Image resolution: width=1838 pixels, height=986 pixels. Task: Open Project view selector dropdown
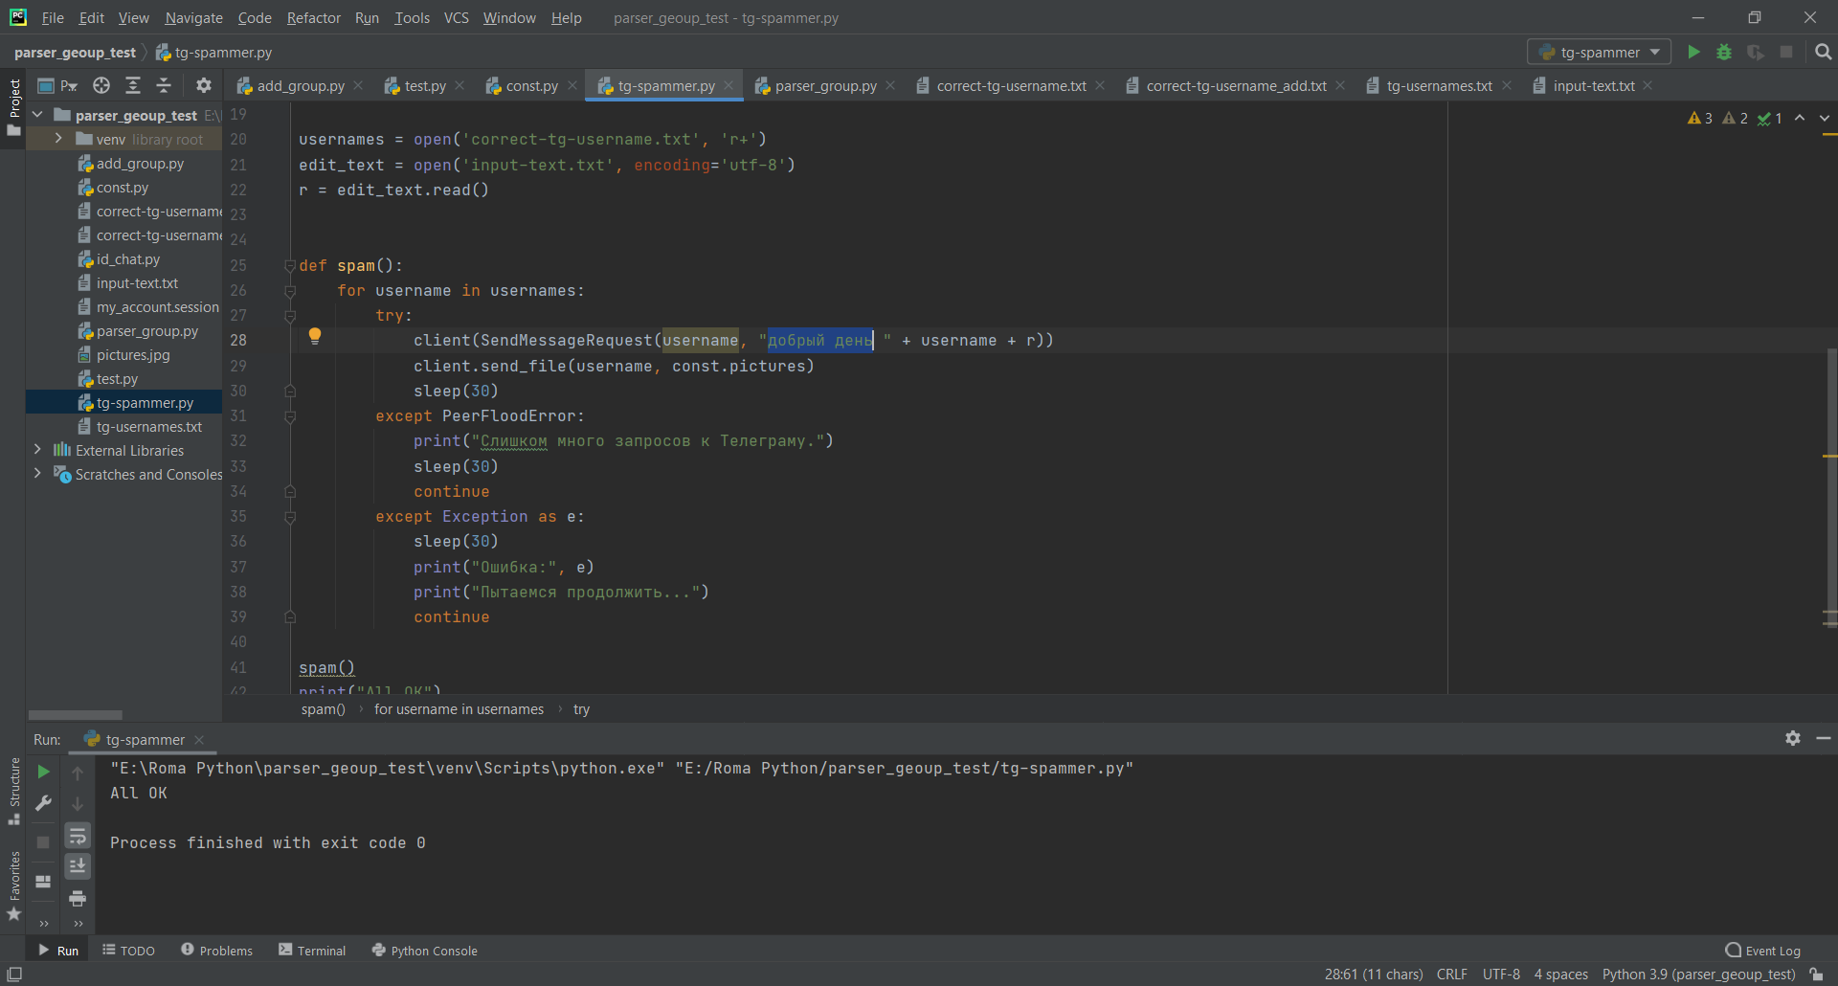(x=57, y=85)
